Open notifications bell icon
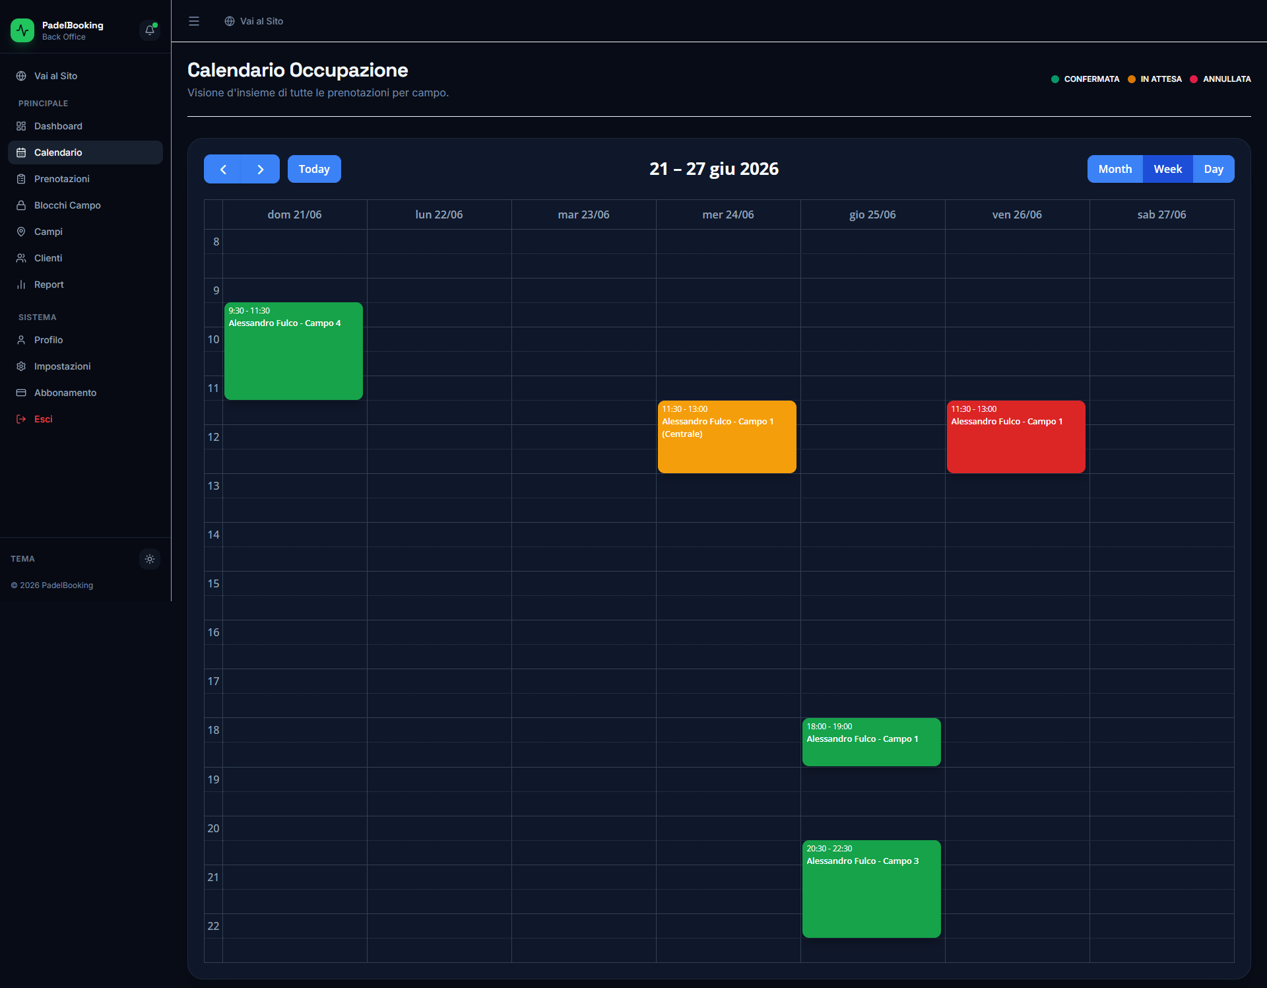The width and height of the screenshot is (1267, 988). tap(150, 30)
